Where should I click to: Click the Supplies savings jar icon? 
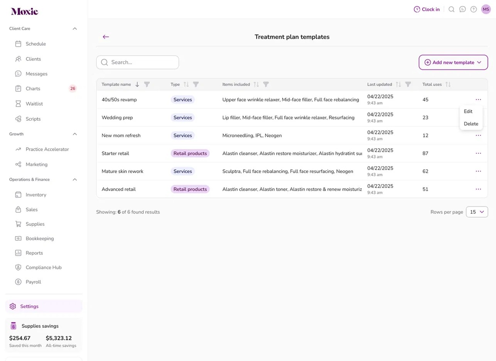click(13, 326)
